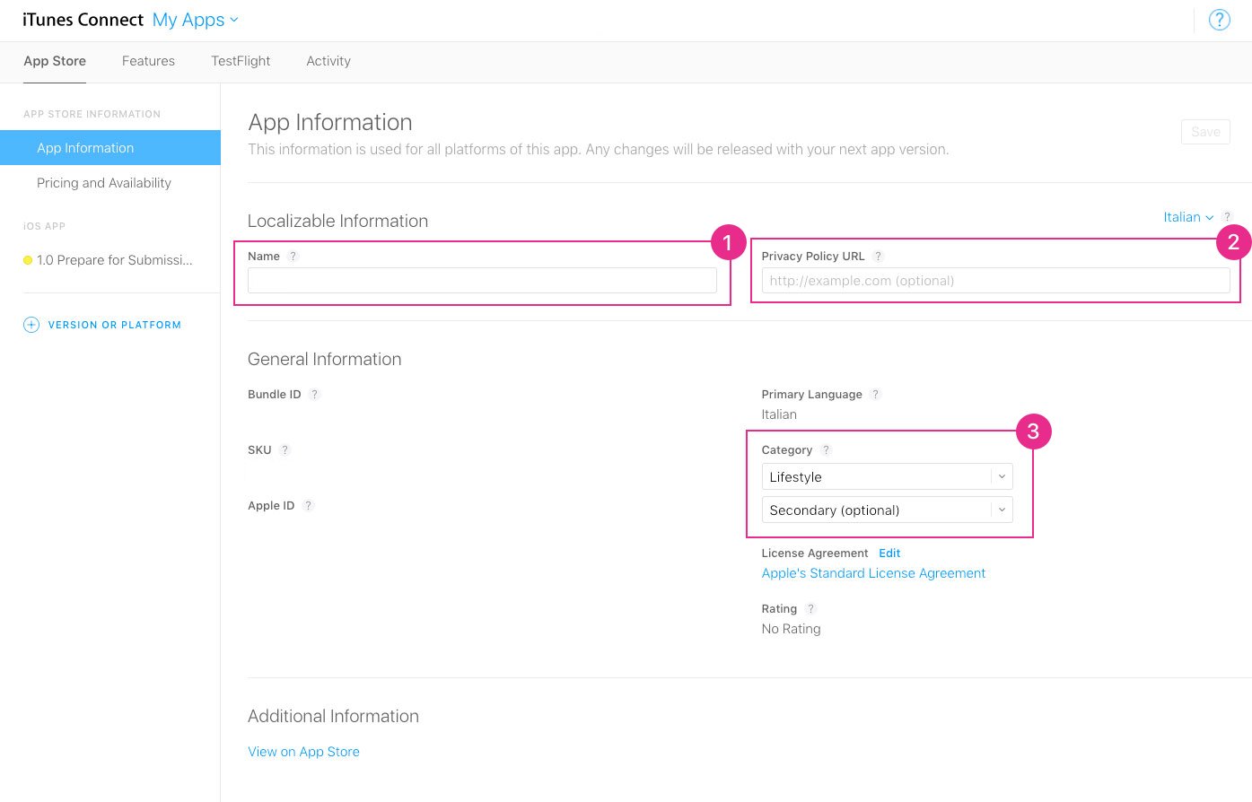The image size is (1252, 802).
Task: Click the App Information page heading
Action: coord(330,122)
